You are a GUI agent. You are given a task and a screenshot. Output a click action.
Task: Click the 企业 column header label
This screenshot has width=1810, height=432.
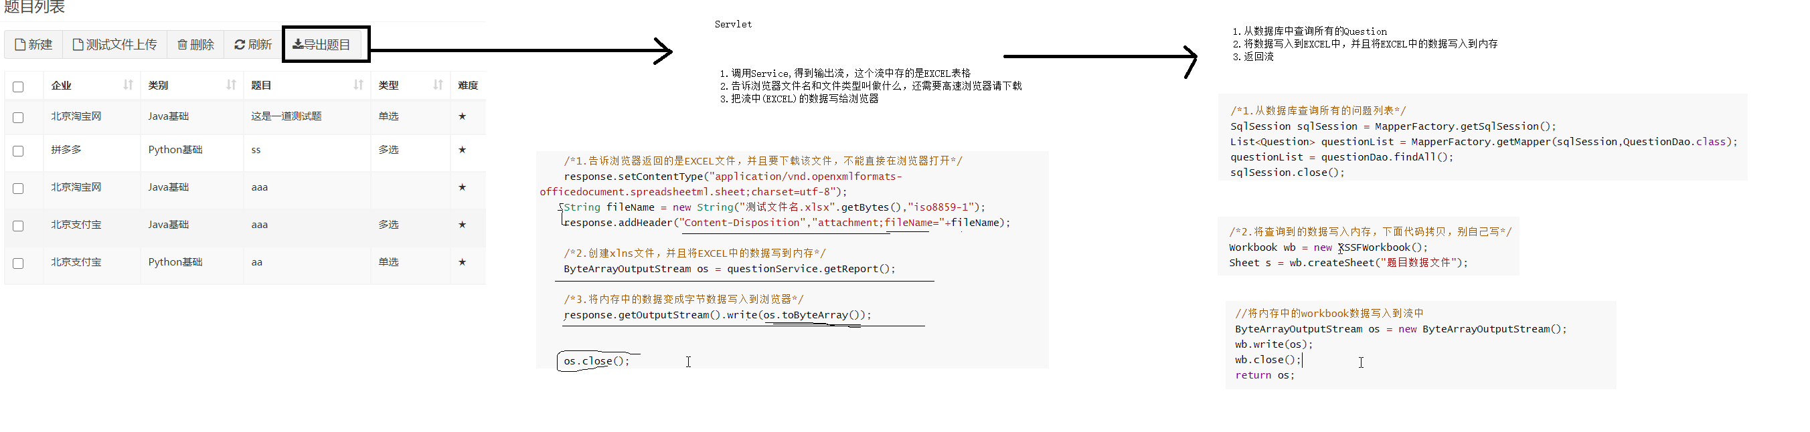pyautogui.click(x=61, y=85)
